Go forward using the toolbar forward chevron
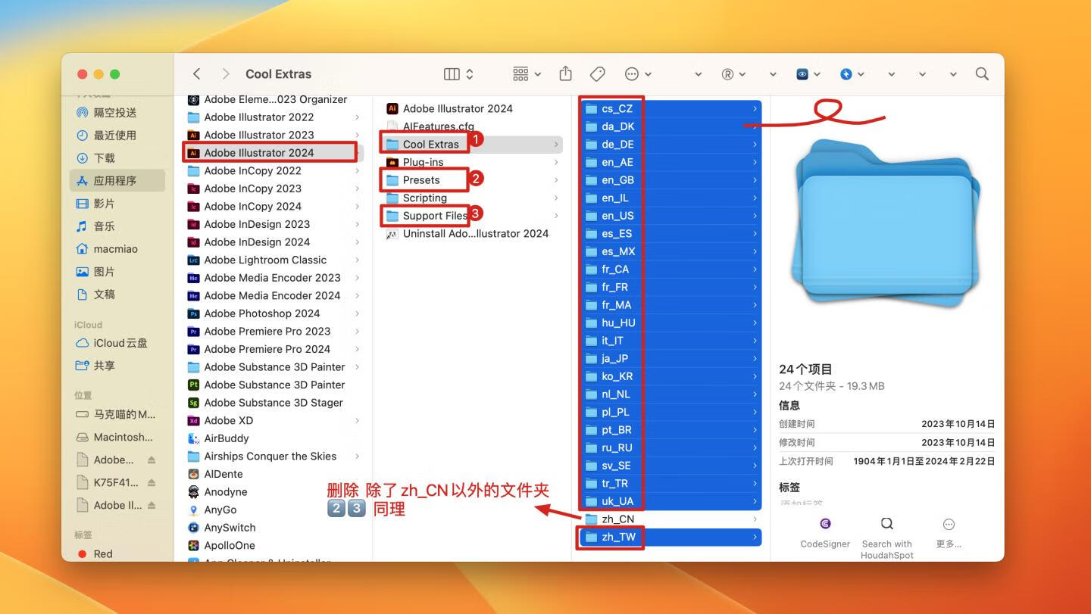 [225, 73]
